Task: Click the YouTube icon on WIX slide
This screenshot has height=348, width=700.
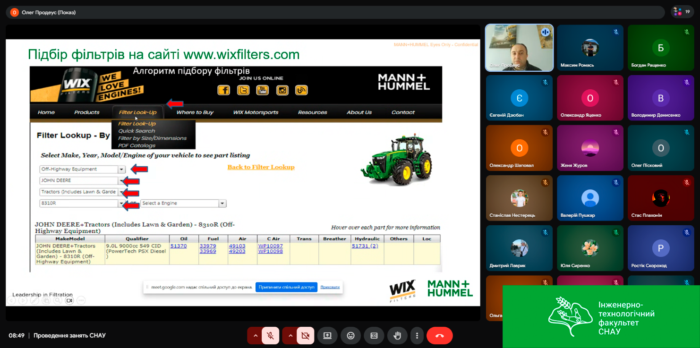Action: (x=263, y=90)
